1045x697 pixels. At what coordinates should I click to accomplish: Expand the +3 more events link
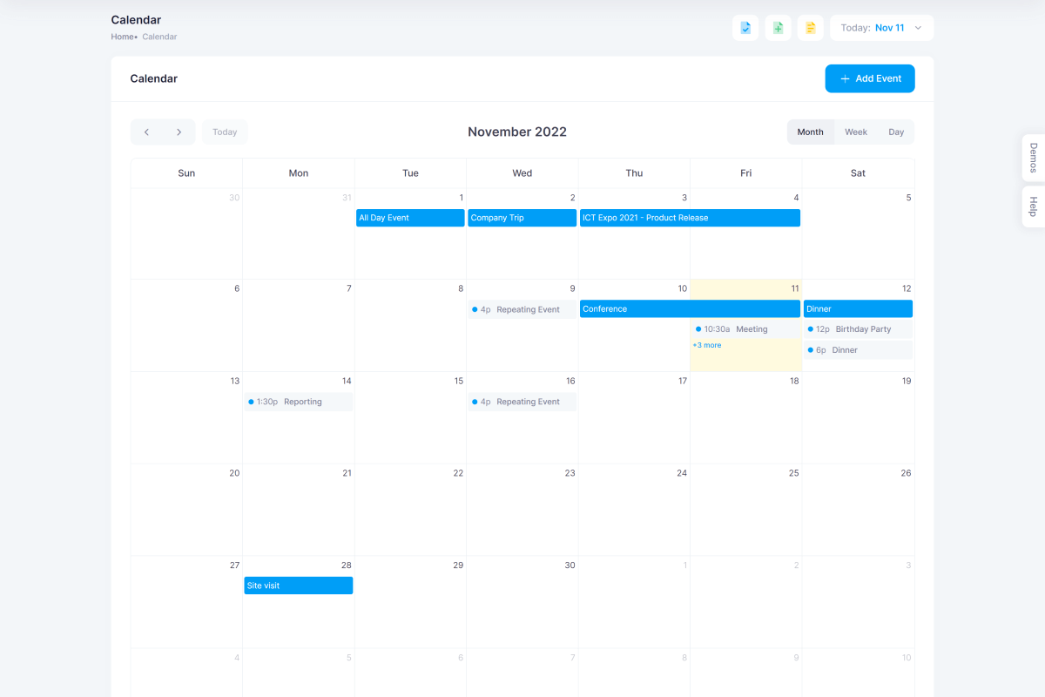(x=707, y=346)
